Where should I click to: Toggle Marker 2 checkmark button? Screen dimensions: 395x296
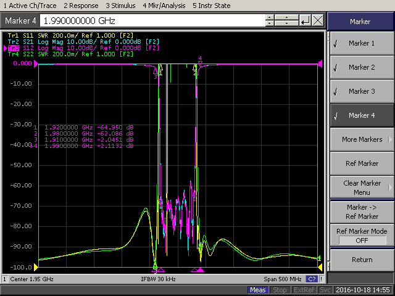click(x=361, y=67)
